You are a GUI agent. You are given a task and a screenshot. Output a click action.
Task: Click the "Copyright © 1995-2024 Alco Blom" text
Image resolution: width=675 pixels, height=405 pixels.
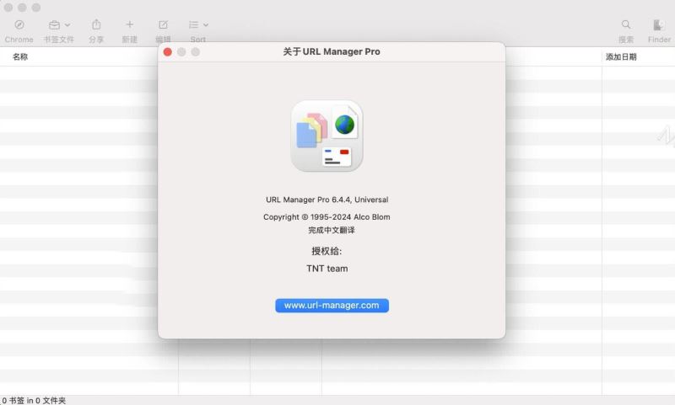[x=327, y=217]
